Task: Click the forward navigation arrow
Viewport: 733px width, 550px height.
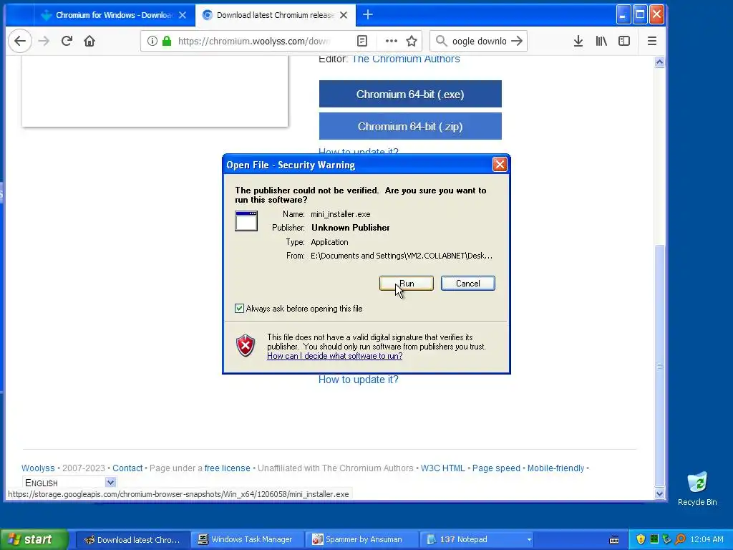Action: point(44,41)
